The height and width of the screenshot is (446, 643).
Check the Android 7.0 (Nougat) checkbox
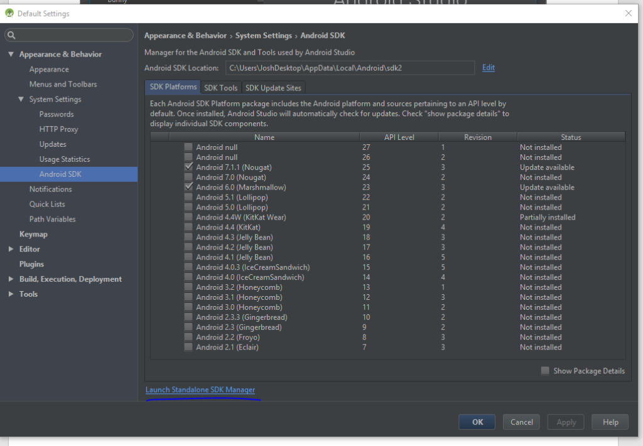pos(188,177)
